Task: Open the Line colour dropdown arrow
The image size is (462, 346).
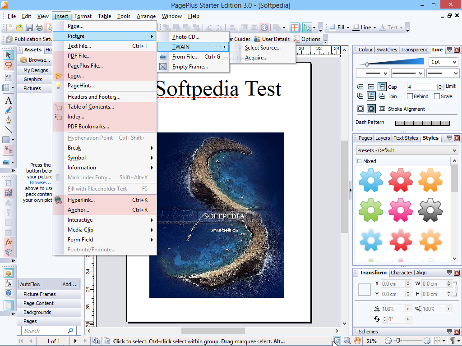Action: coord(375,27)
